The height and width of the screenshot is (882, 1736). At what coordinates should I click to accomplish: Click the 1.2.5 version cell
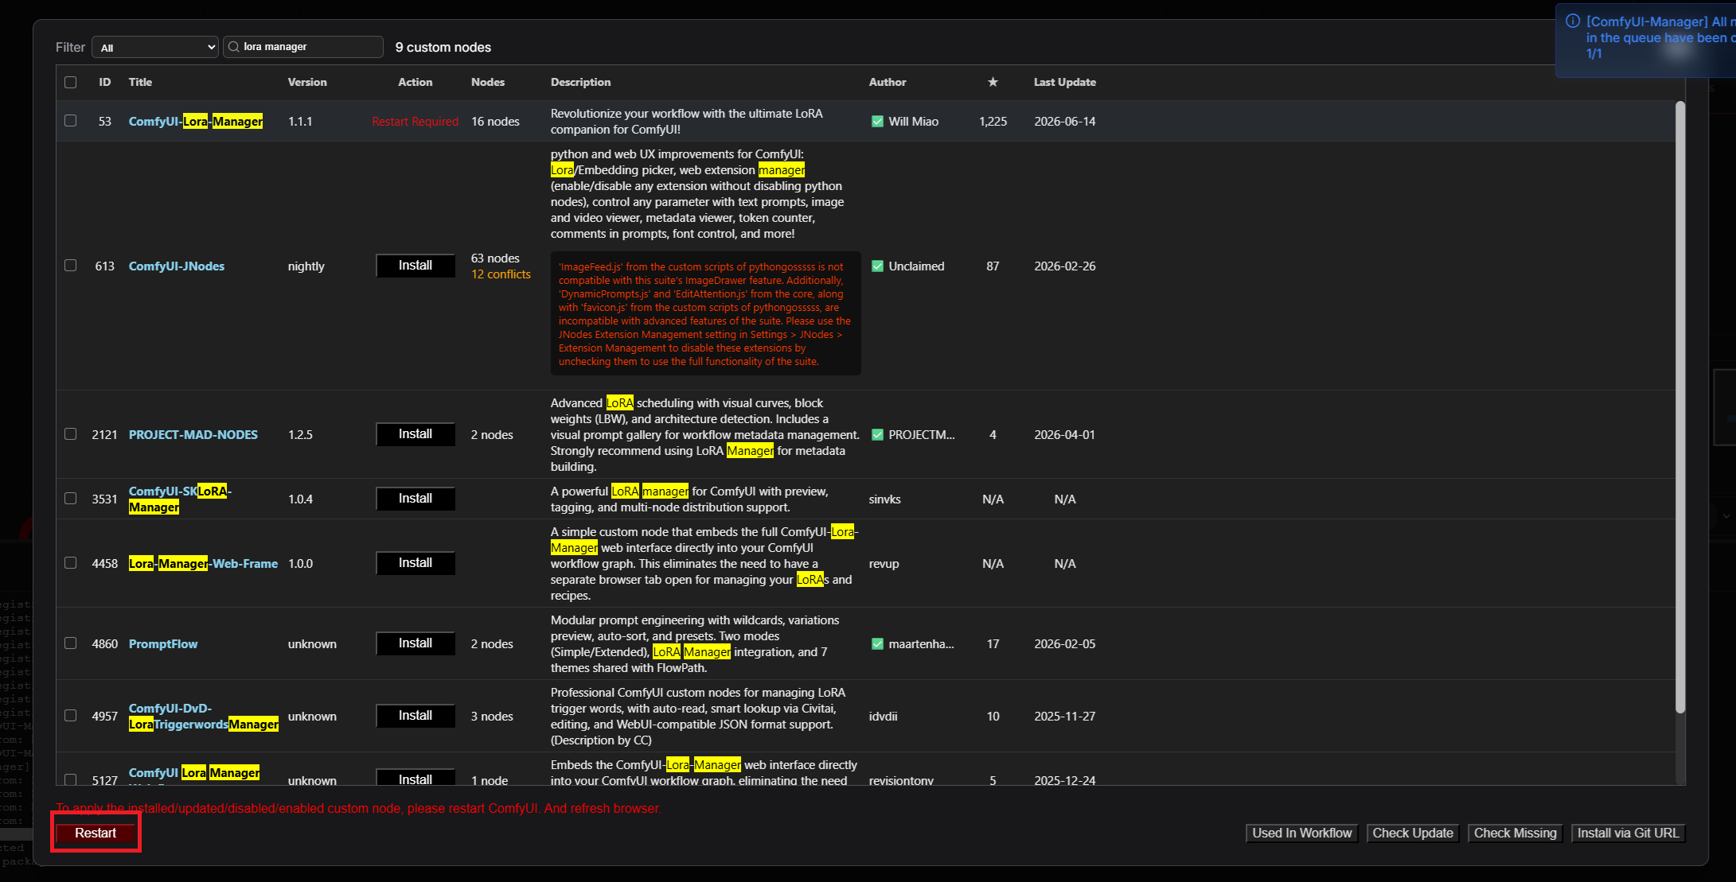click(300, 435)
